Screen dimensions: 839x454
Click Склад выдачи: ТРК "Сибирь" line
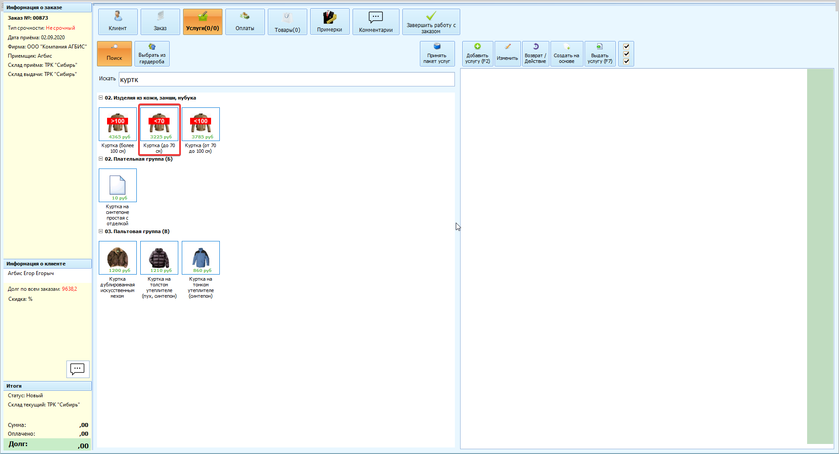[42, 74]
